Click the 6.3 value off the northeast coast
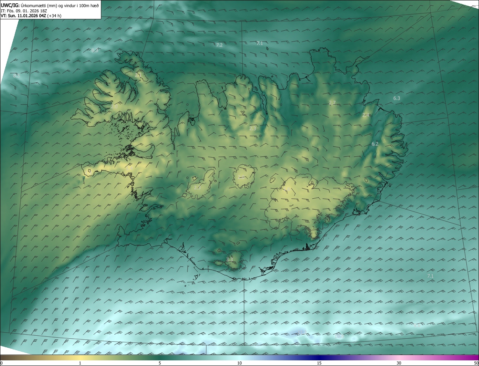 coord(397,98)
